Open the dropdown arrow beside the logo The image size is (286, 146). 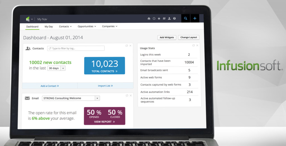[x=32, y=19]
